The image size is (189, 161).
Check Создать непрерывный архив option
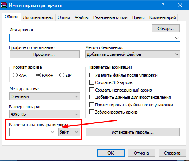click(x=91, y=90)
